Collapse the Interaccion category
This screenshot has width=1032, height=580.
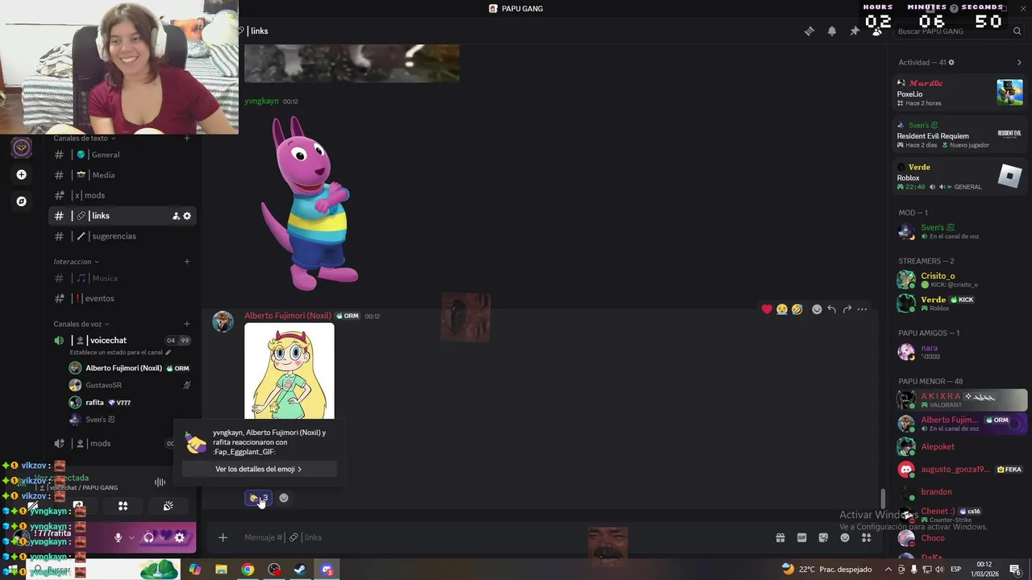[x=76, y=262]
